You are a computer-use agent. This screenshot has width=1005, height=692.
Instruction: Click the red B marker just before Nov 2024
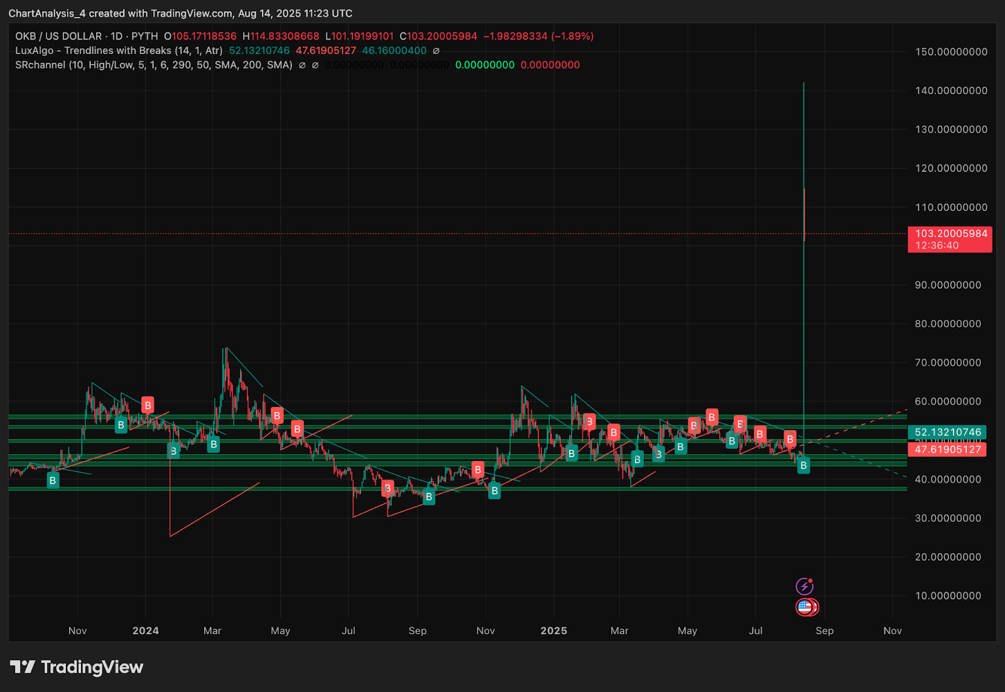pos(478,470)
